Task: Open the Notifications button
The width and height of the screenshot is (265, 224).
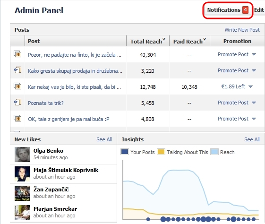Action: pos(228,10)
